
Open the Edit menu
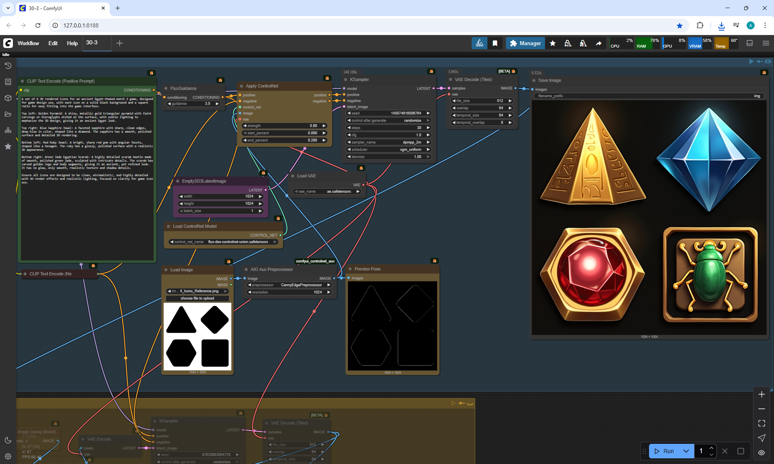53,43
